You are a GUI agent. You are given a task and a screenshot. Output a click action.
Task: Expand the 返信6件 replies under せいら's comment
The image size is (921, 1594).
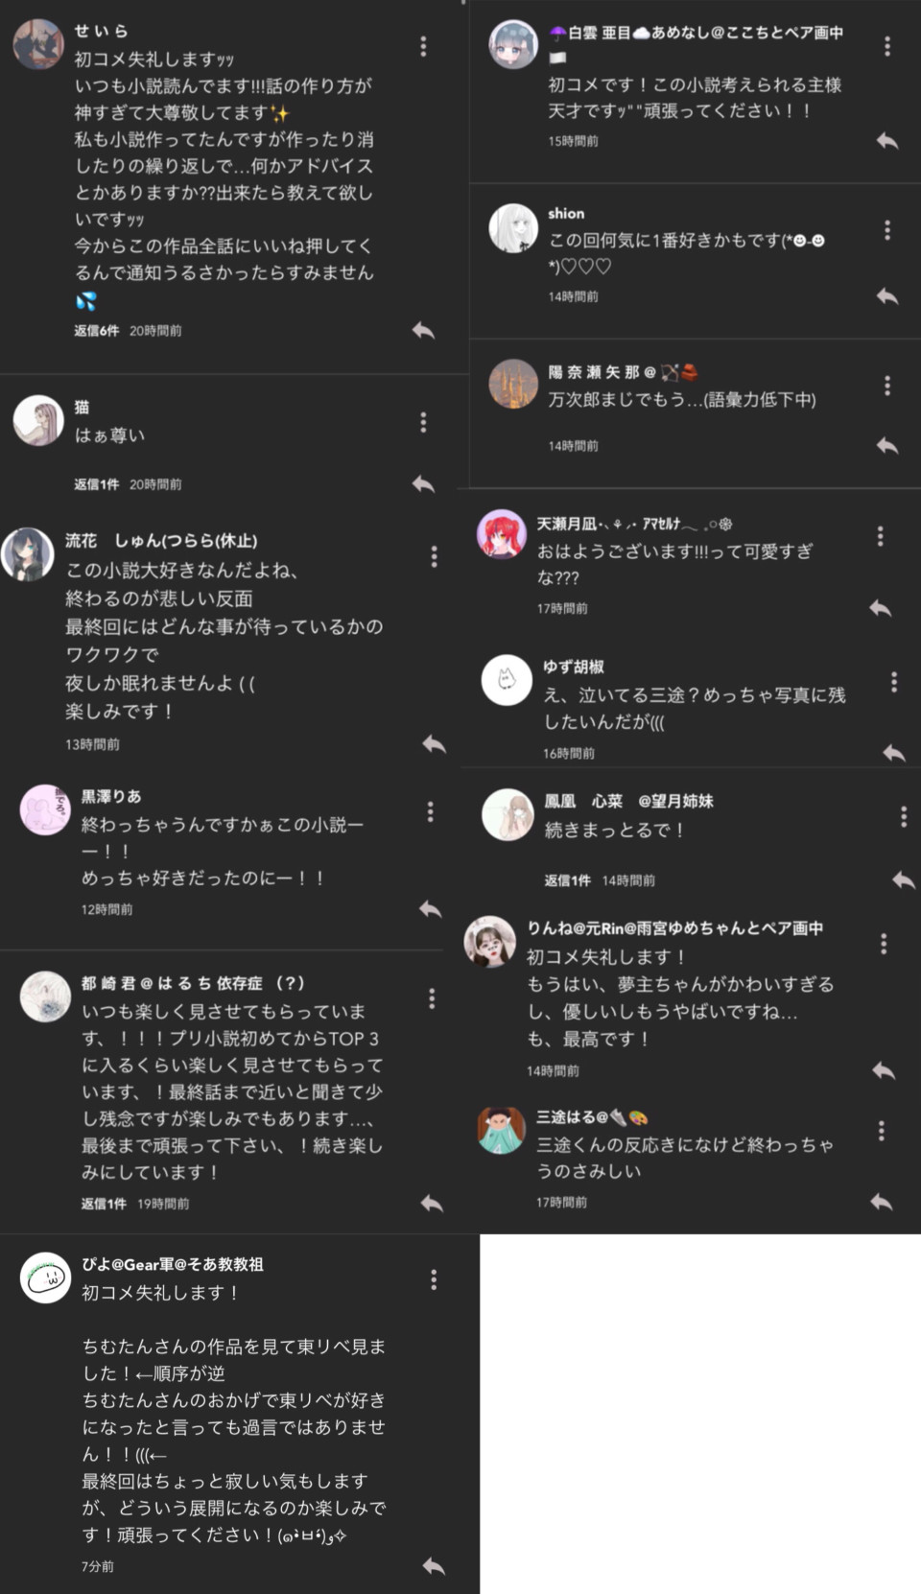point(97,331)
